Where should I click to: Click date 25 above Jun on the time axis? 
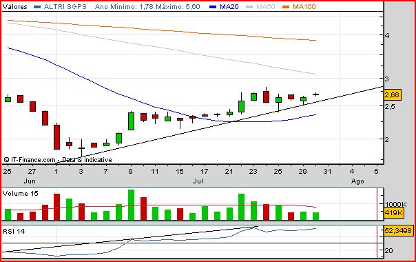click(x=7, y=172)
